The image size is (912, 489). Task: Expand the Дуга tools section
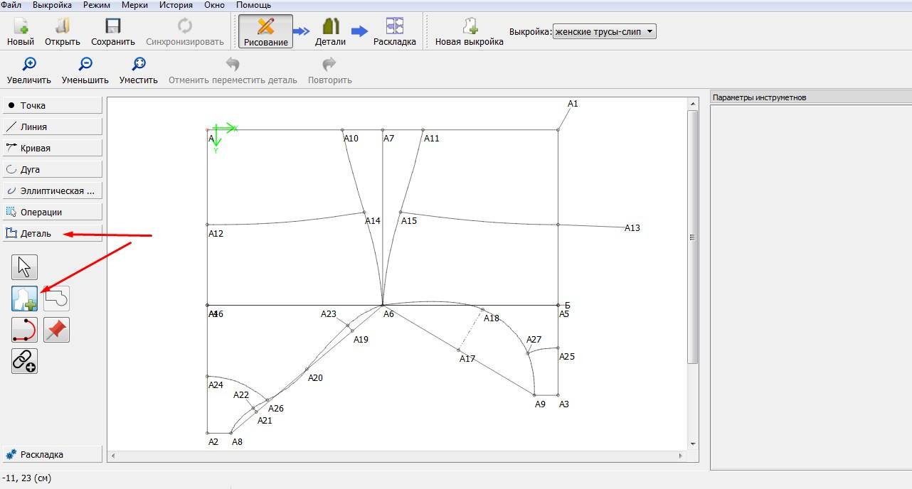(x=53, y=169)
